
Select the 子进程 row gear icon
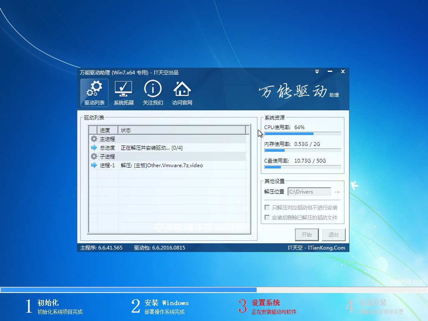pyautogui.click(x=94, y=156)
